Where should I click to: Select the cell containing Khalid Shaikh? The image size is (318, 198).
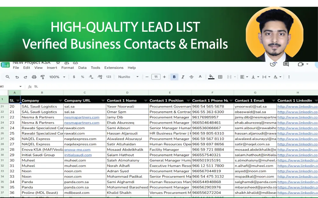(x=127, y=193)
